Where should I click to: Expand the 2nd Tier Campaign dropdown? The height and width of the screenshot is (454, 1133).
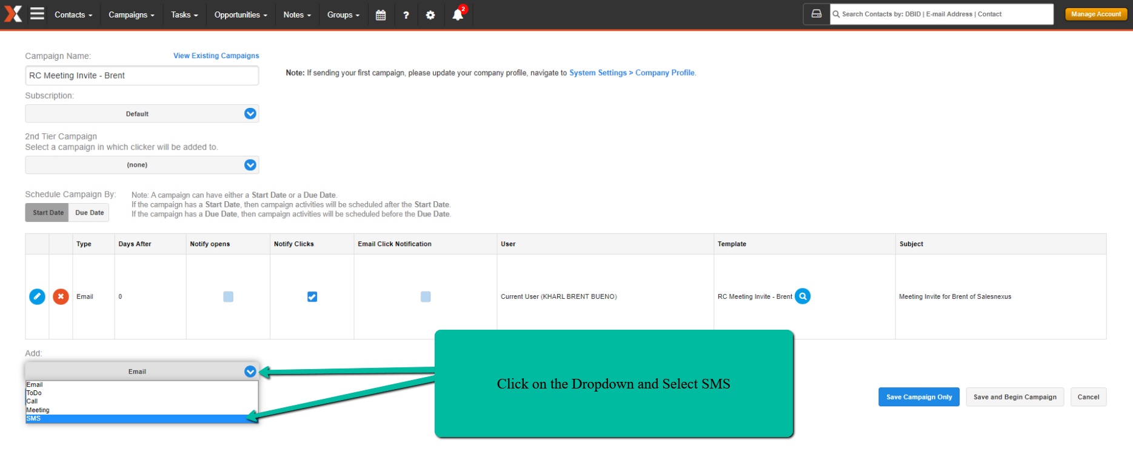pyautogui.click(x=142, y=165)
